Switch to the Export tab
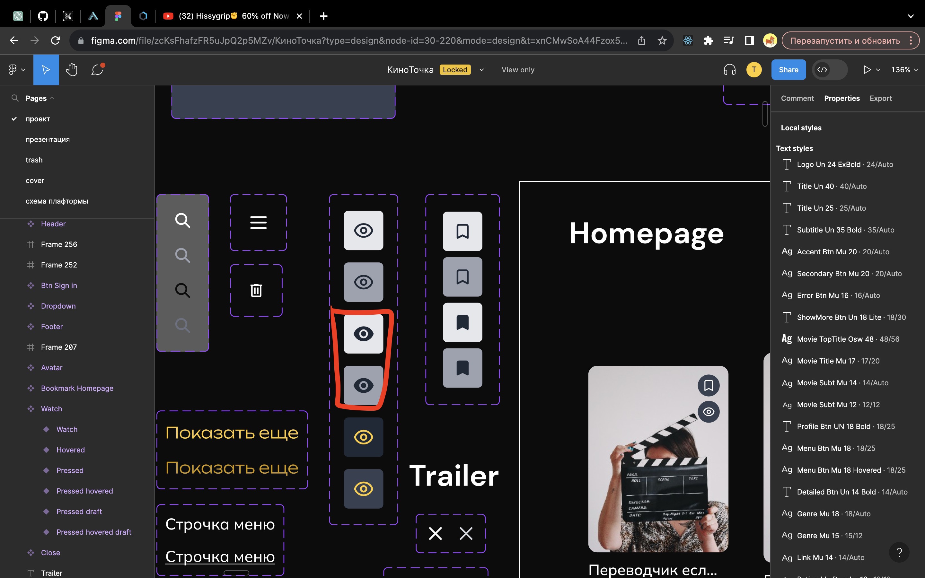 tap(880, 98)
